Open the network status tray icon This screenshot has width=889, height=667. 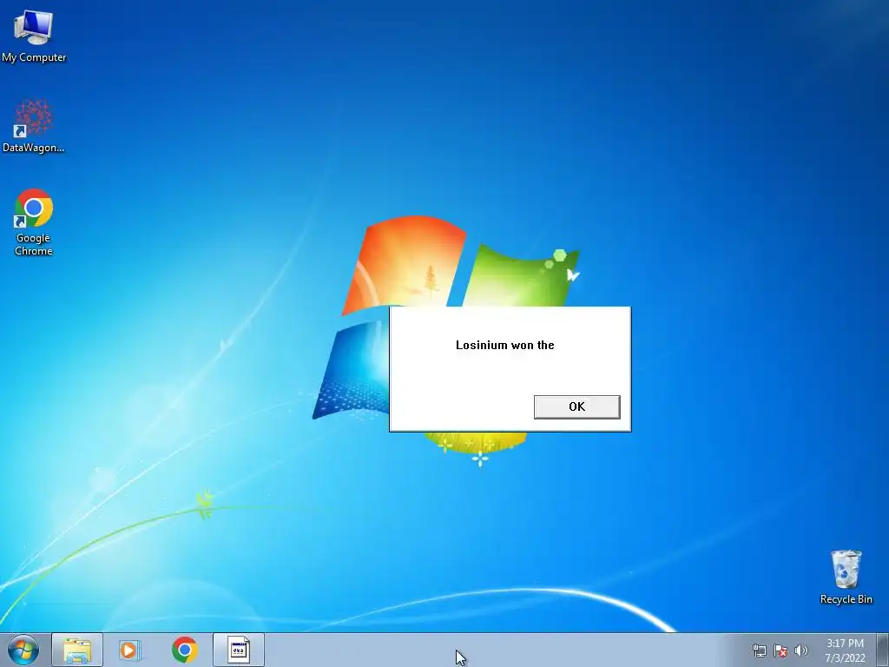[x=759, y=650]
